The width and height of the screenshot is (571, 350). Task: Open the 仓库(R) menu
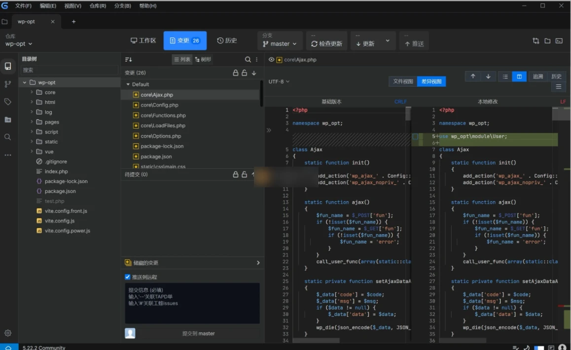pos(98,5)
